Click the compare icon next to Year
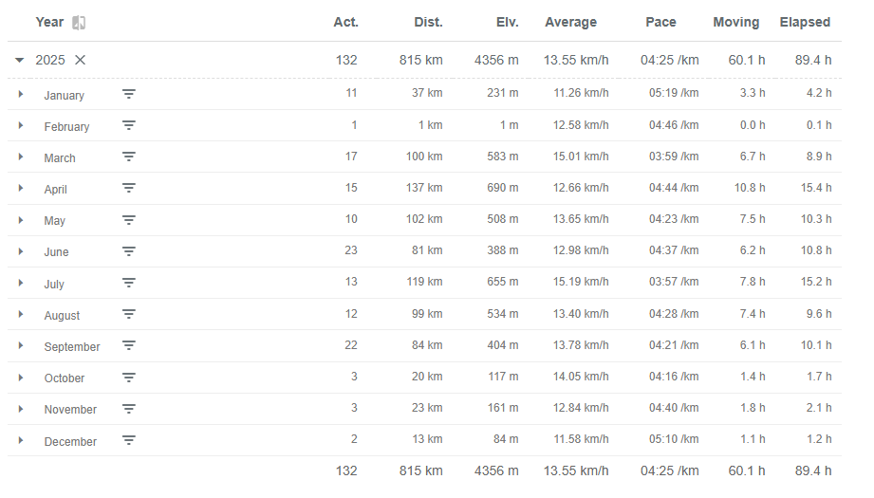Image resolution: width=874 pixels, height=498 pixels. [79, 23]
